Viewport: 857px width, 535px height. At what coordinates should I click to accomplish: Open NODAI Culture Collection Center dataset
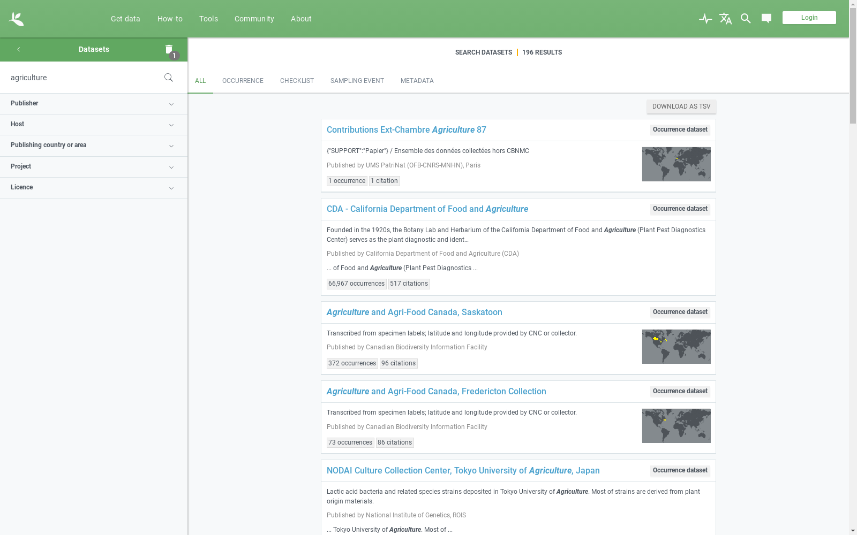point(463,471)
